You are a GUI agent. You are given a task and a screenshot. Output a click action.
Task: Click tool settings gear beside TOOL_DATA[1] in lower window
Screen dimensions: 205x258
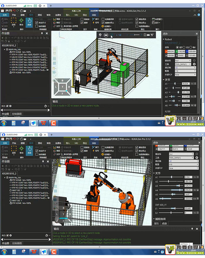[197, 158]
